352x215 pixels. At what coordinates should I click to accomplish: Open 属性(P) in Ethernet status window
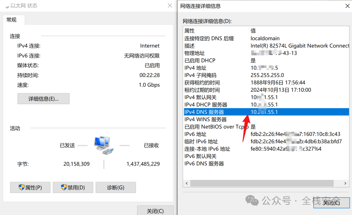[x=30, y=187]
